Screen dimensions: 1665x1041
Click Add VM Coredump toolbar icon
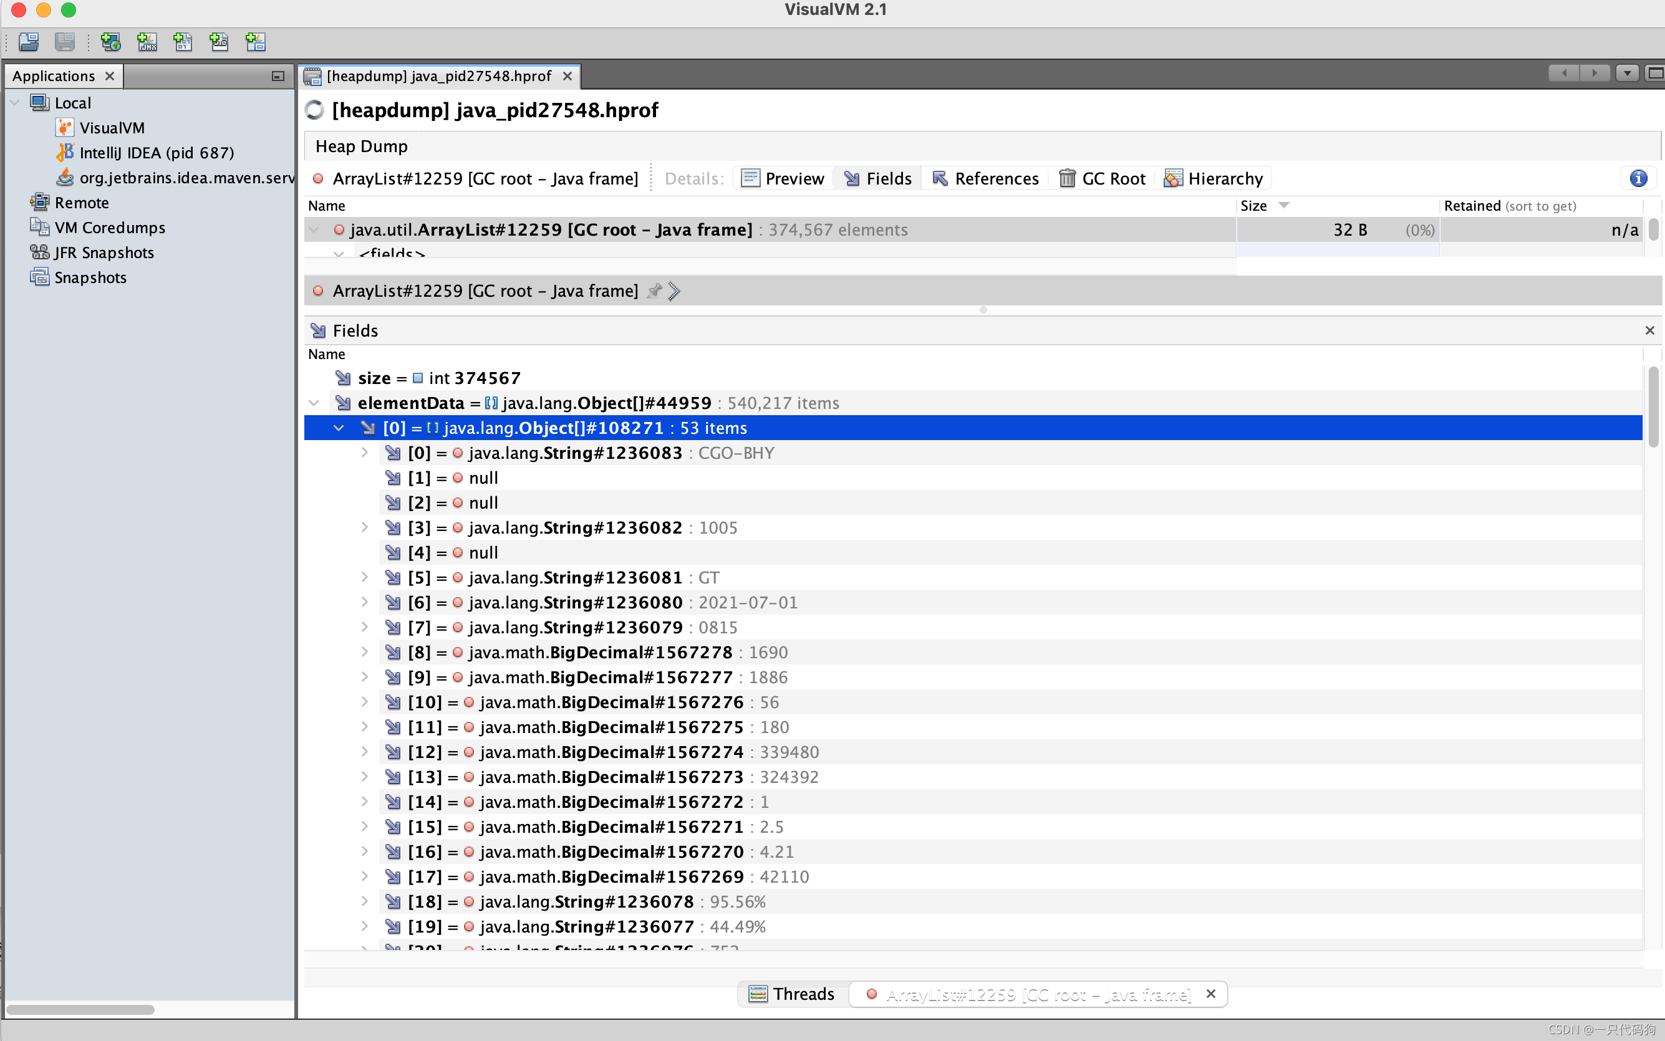(x=183, y=42)
